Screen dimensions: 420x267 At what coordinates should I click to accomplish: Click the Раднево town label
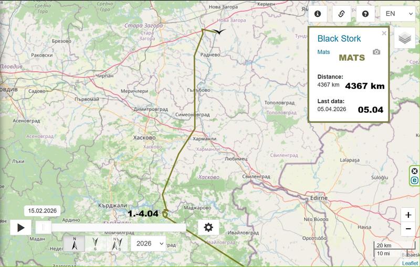point(211,55)
